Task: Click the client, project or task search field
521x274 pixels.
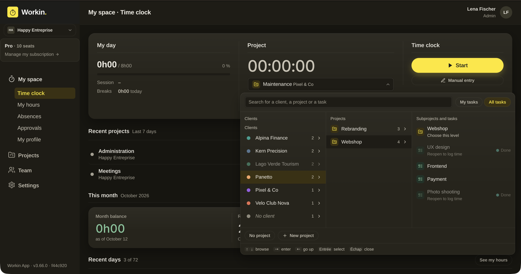Action: tap(348, 102)
